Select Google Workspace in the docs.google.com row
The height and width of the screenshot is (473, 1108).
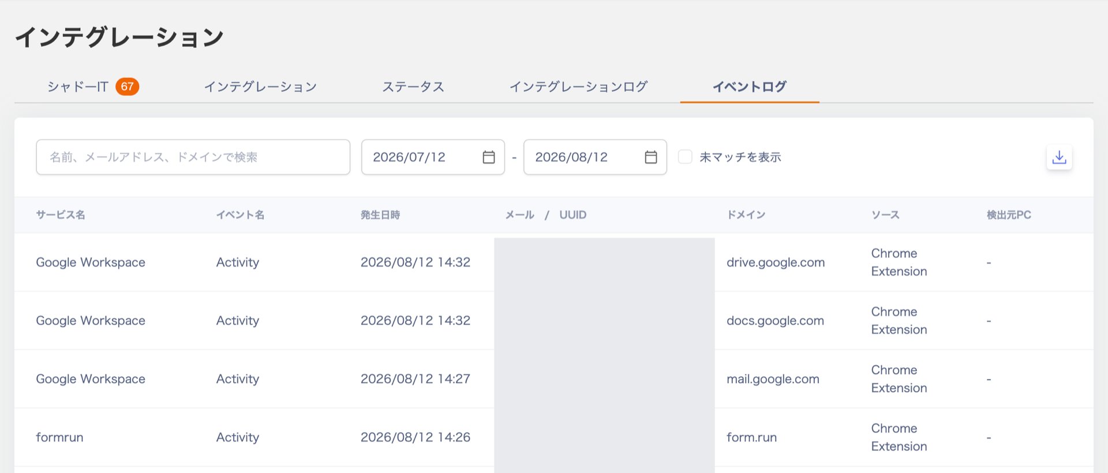(x=91, y=321)
